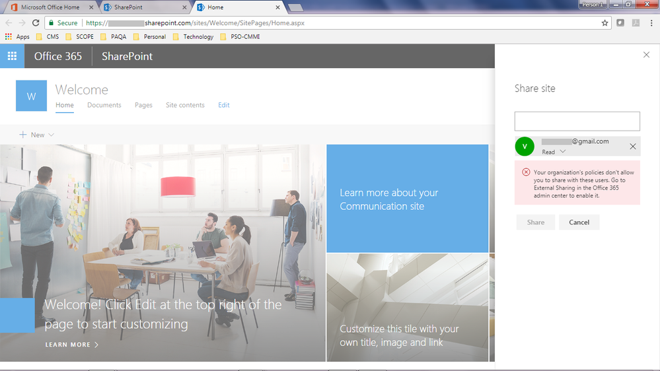Click the green V user avatar
The width and height of the screenshot is (660, 371).
525,147
